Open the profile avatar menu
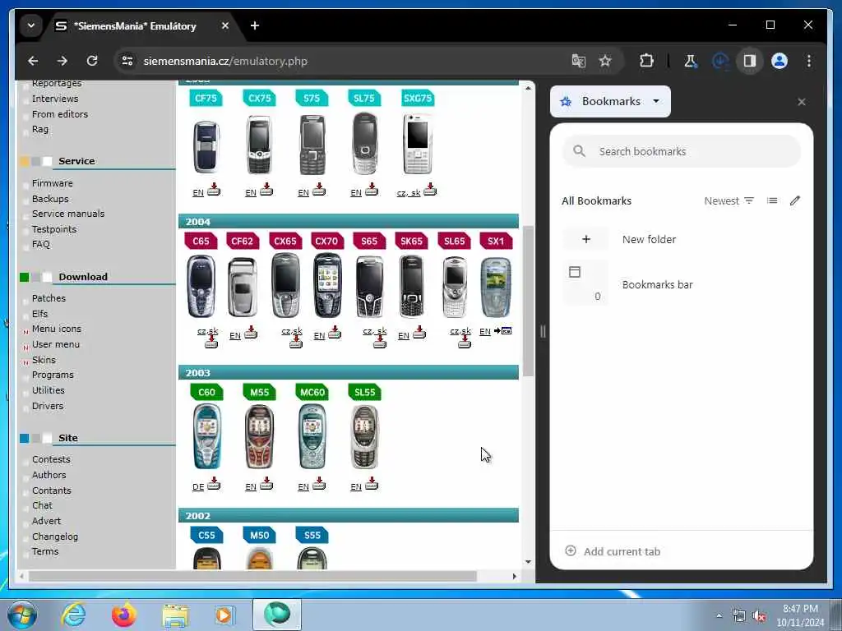 (x=780, y=61)
